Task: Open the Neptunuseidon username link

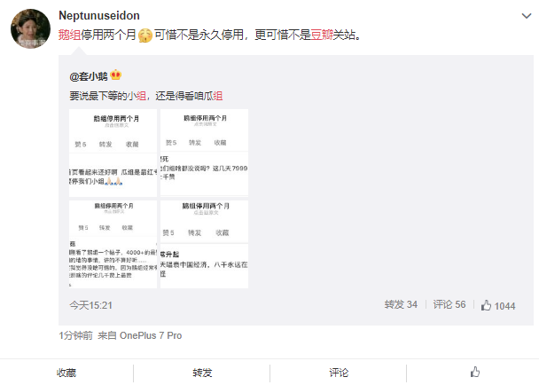Action: (x=99, y=15)
